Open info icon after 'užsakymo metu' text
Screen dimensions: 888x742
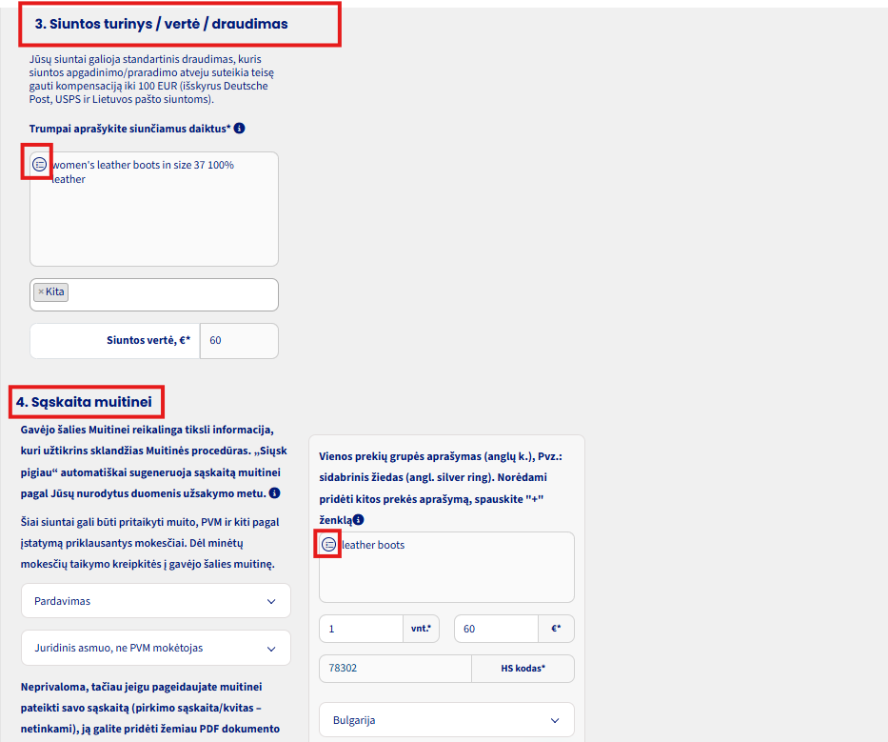tap(275, 493)
